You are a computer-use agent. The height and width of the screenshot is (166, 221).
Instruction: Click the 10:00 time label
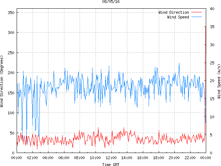95,158
